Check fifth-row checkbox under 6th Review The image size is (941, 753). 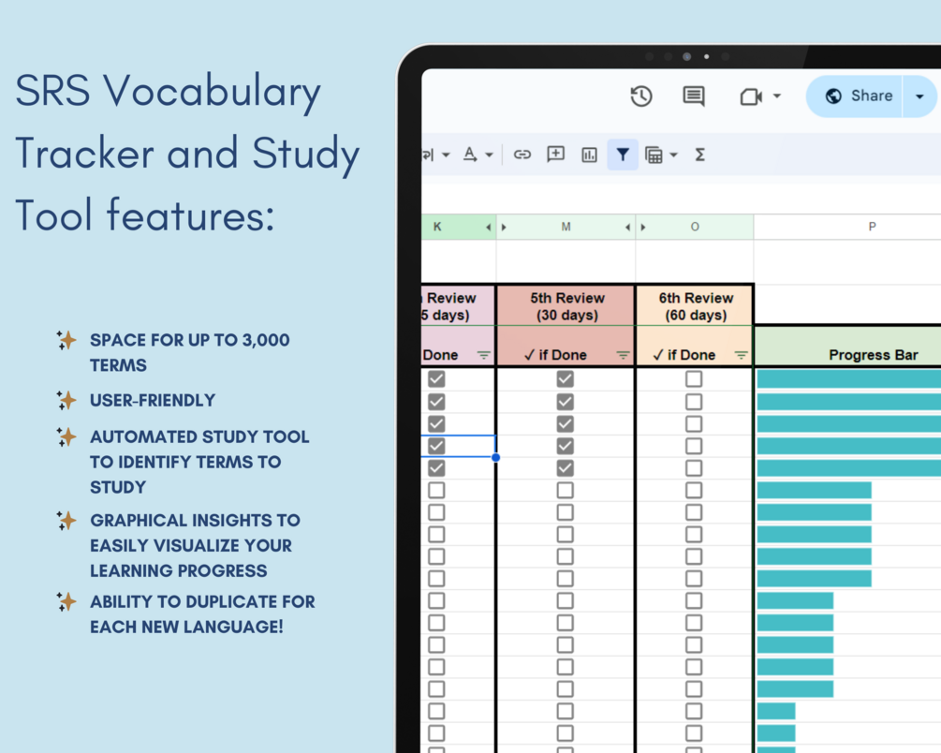[x=694, y=468]
